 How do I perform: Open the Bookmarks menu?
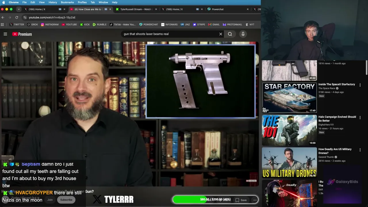(x=67, y=2)
